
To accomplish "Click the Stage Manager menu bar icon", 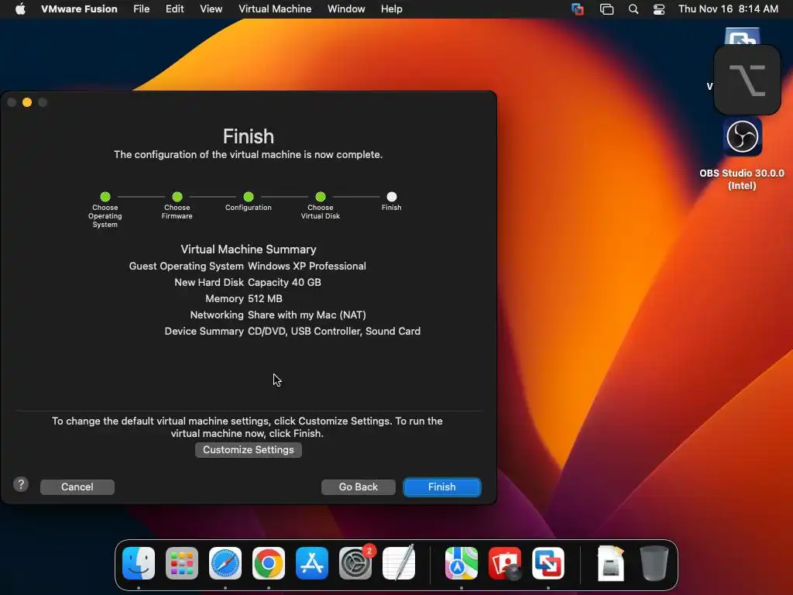I will [x=606, y=9].
